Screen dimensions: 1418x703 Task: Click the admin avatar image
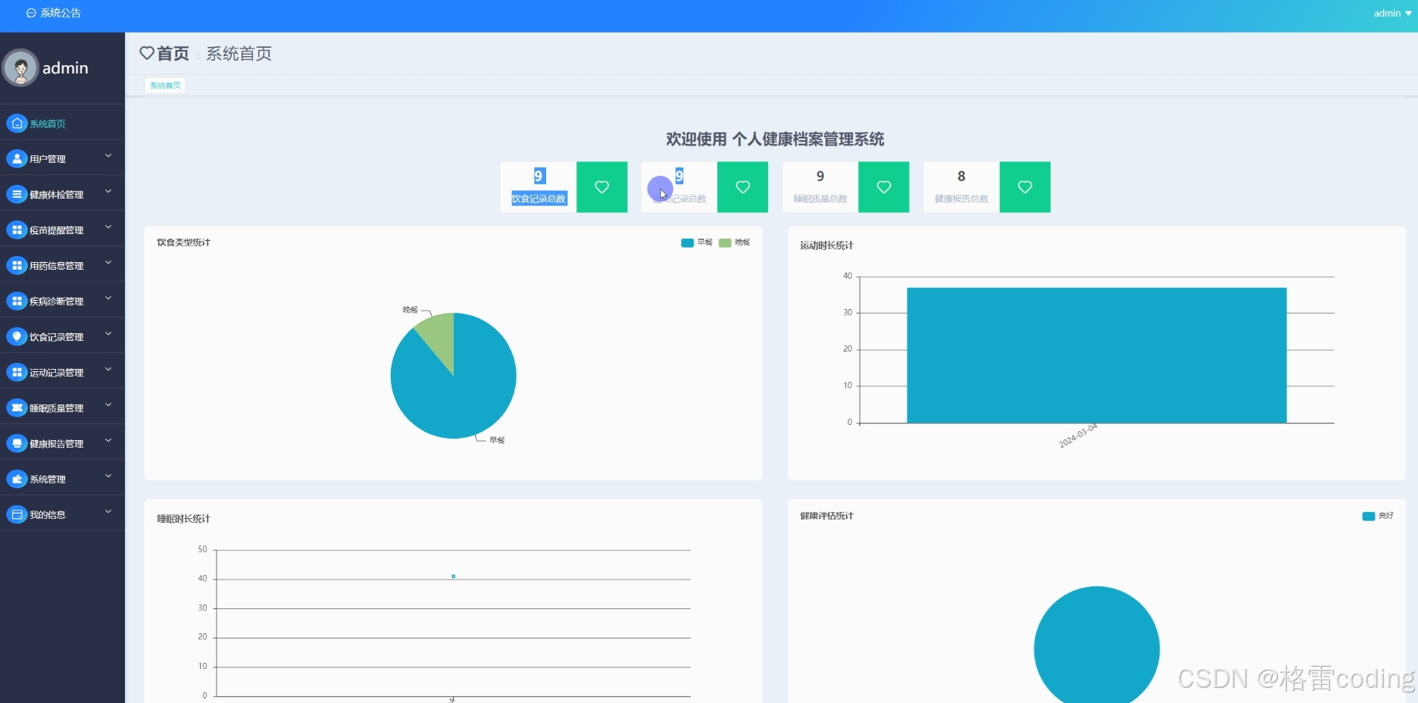point(20,67)
